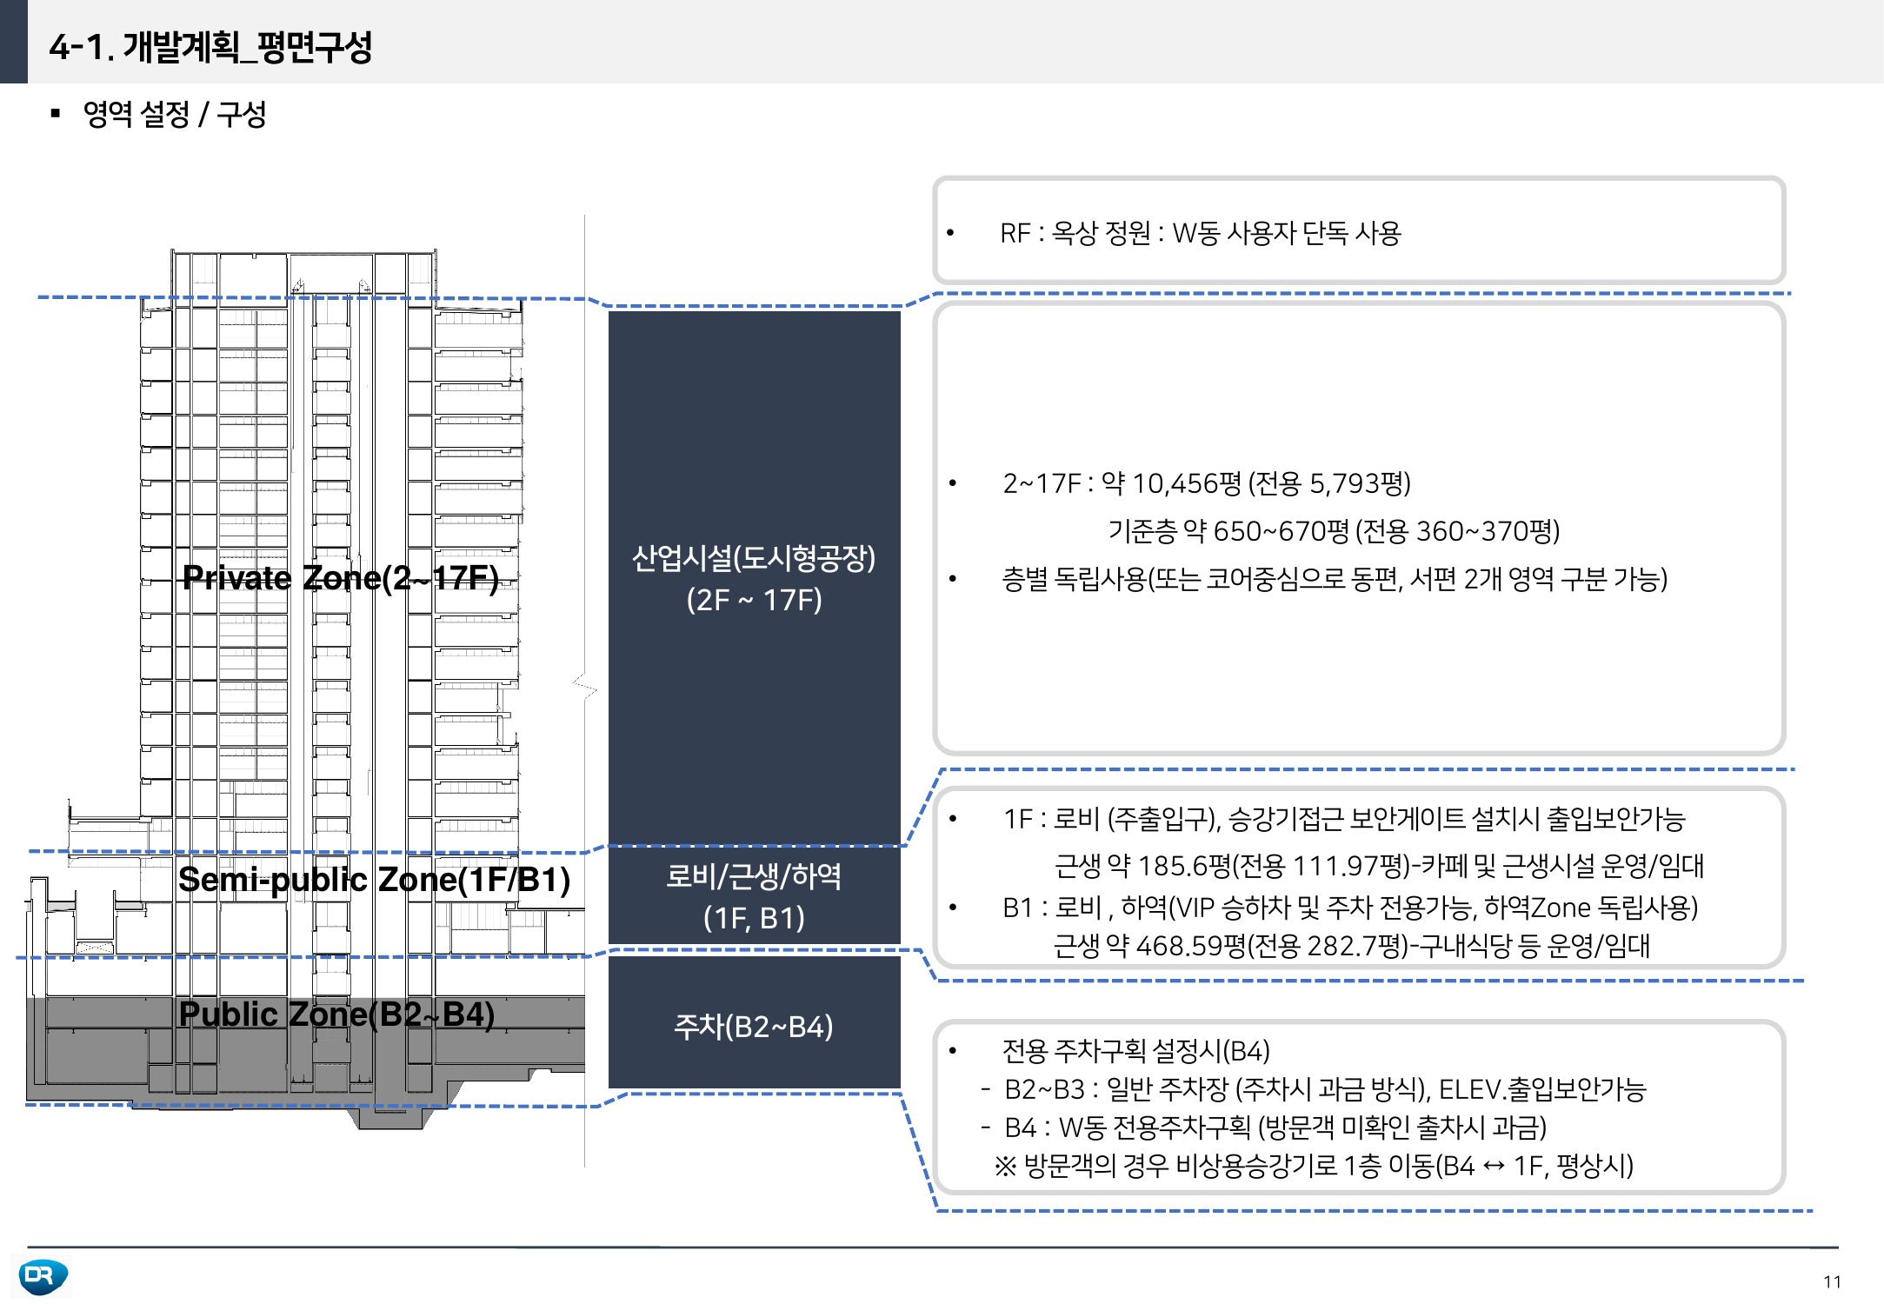
Task: Select the 산업시설(도시형공장) (2F ~ 17F) block
Action: (x=754, y=578)
